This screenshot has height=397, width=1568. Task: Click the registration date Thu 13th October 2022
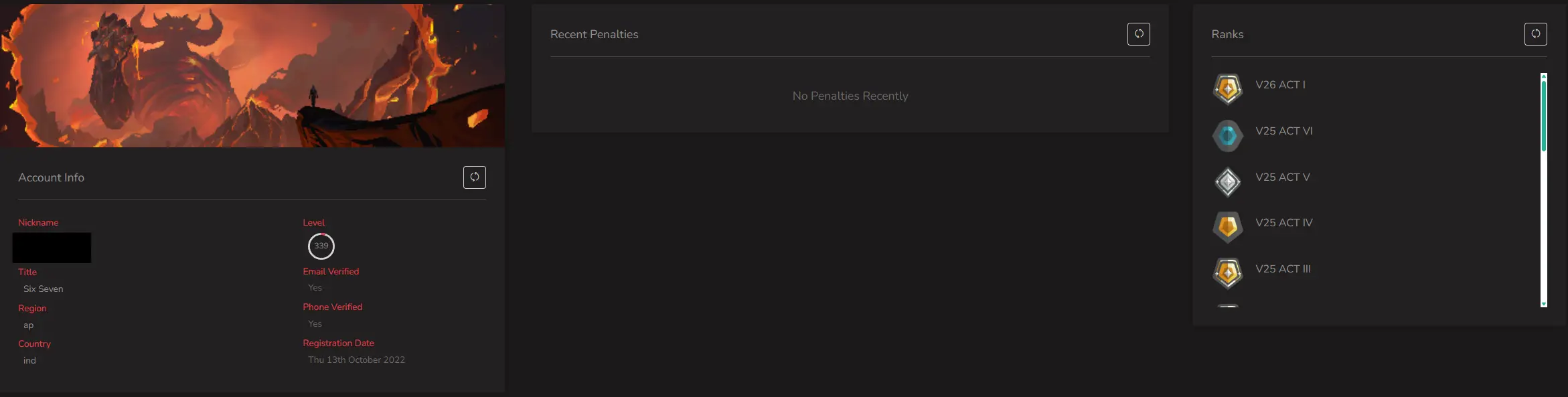coord(356,360)
